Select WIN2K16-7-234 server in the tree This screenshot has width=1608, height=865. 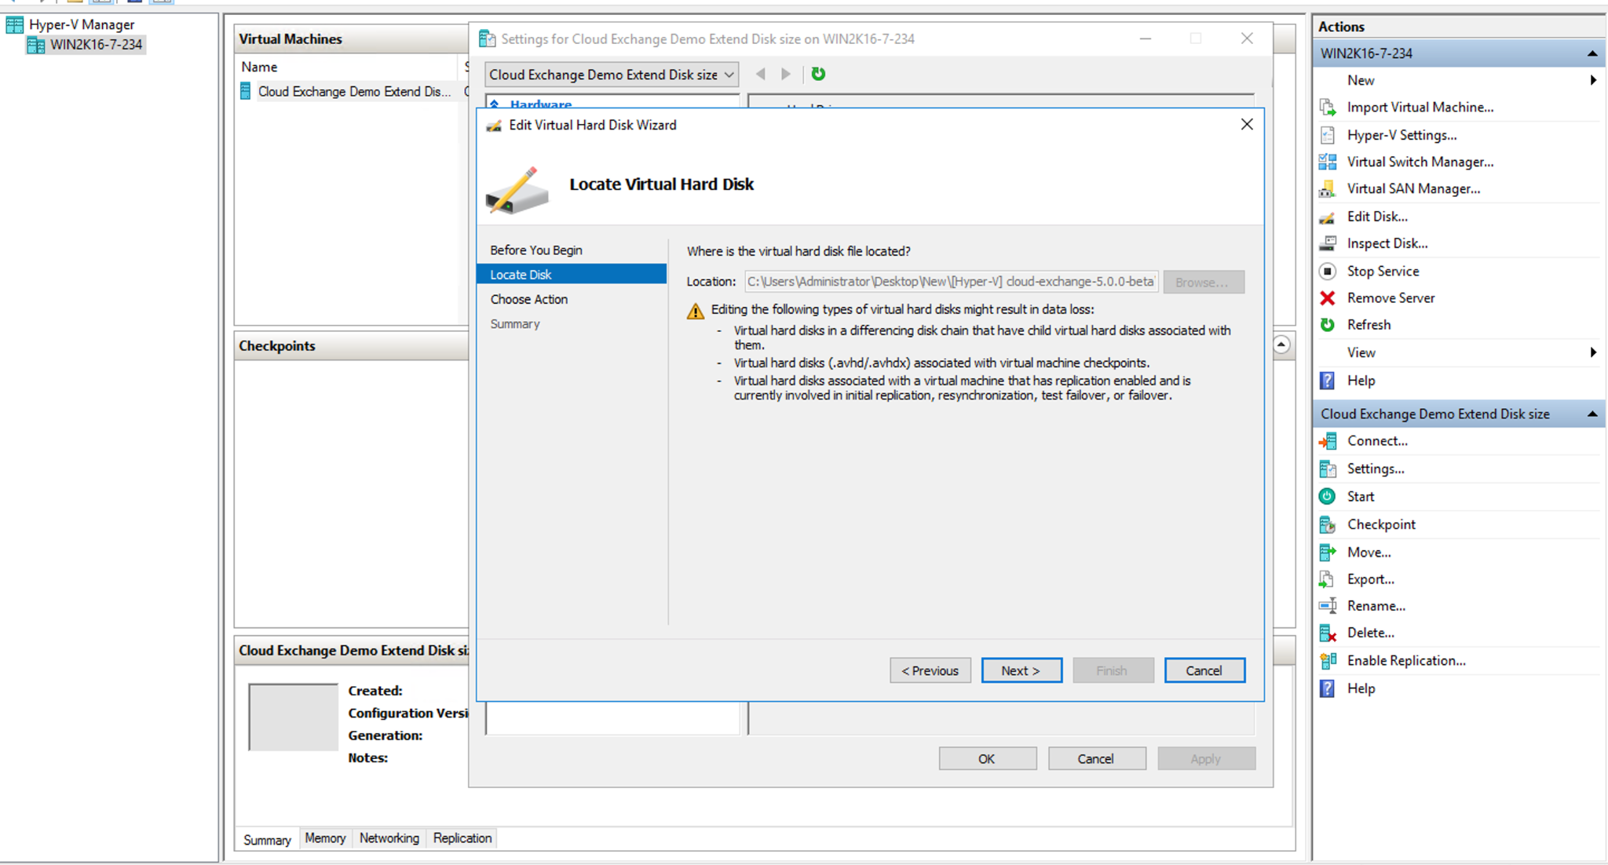click(x=96, y=45)
